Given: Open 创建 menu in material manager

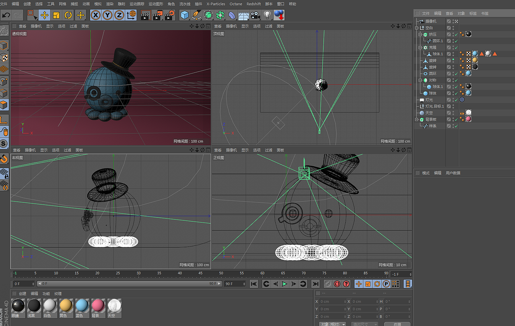Looking at the screenshot, I should [x=23, y=293].
